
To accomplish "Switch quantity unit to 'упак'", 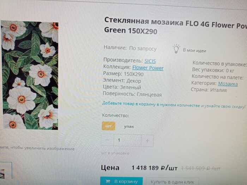I will tap(129, 127).
